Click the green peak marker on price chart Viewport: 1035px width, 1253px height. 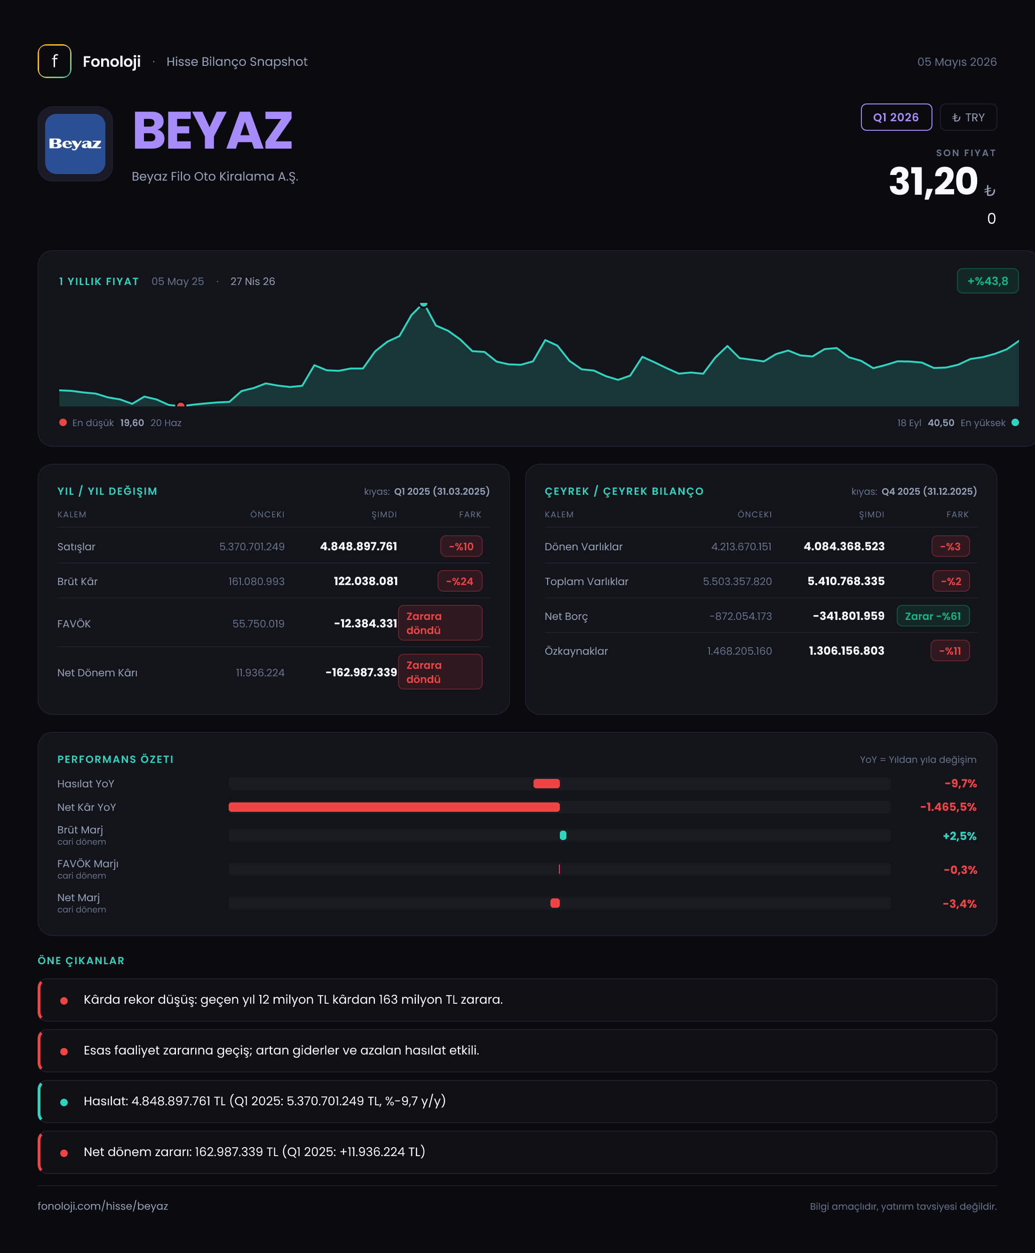(423, 304)
